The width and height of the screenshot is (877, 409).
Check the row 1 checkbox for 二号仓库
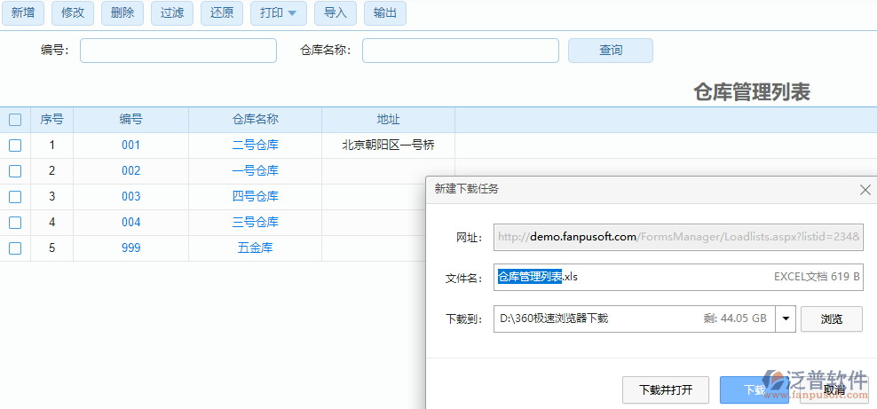click(15, 146)
